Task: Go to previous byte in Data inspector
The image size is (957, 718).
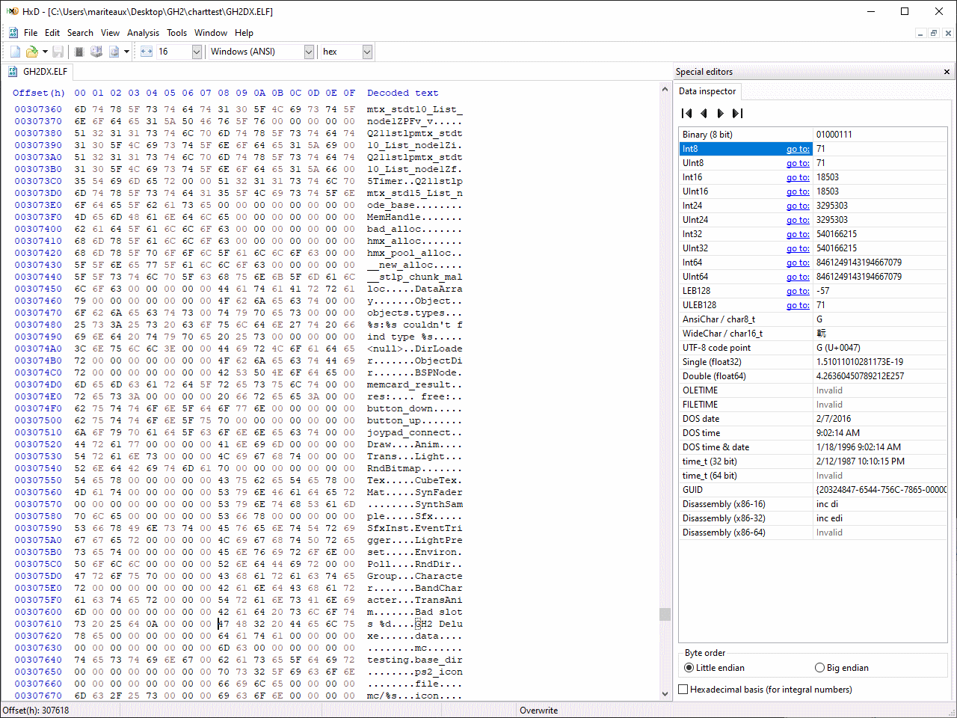Action: (x=704, y=114)
